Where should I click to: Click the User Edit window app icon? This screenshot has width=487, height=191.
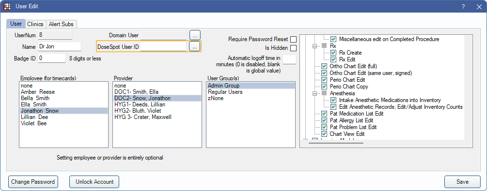pyautogui.click(x=7, y=6)
